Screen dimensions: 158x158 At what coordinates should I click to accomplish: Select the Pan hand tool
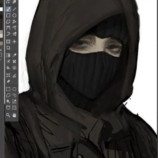[14, 115]
